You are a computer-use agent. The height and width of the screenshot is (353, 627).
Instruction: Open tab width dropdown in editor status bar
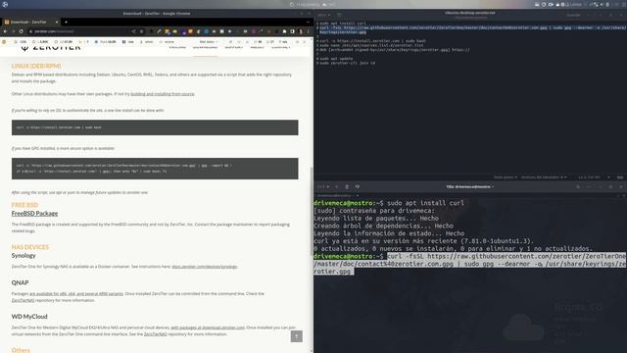[544, 177]
